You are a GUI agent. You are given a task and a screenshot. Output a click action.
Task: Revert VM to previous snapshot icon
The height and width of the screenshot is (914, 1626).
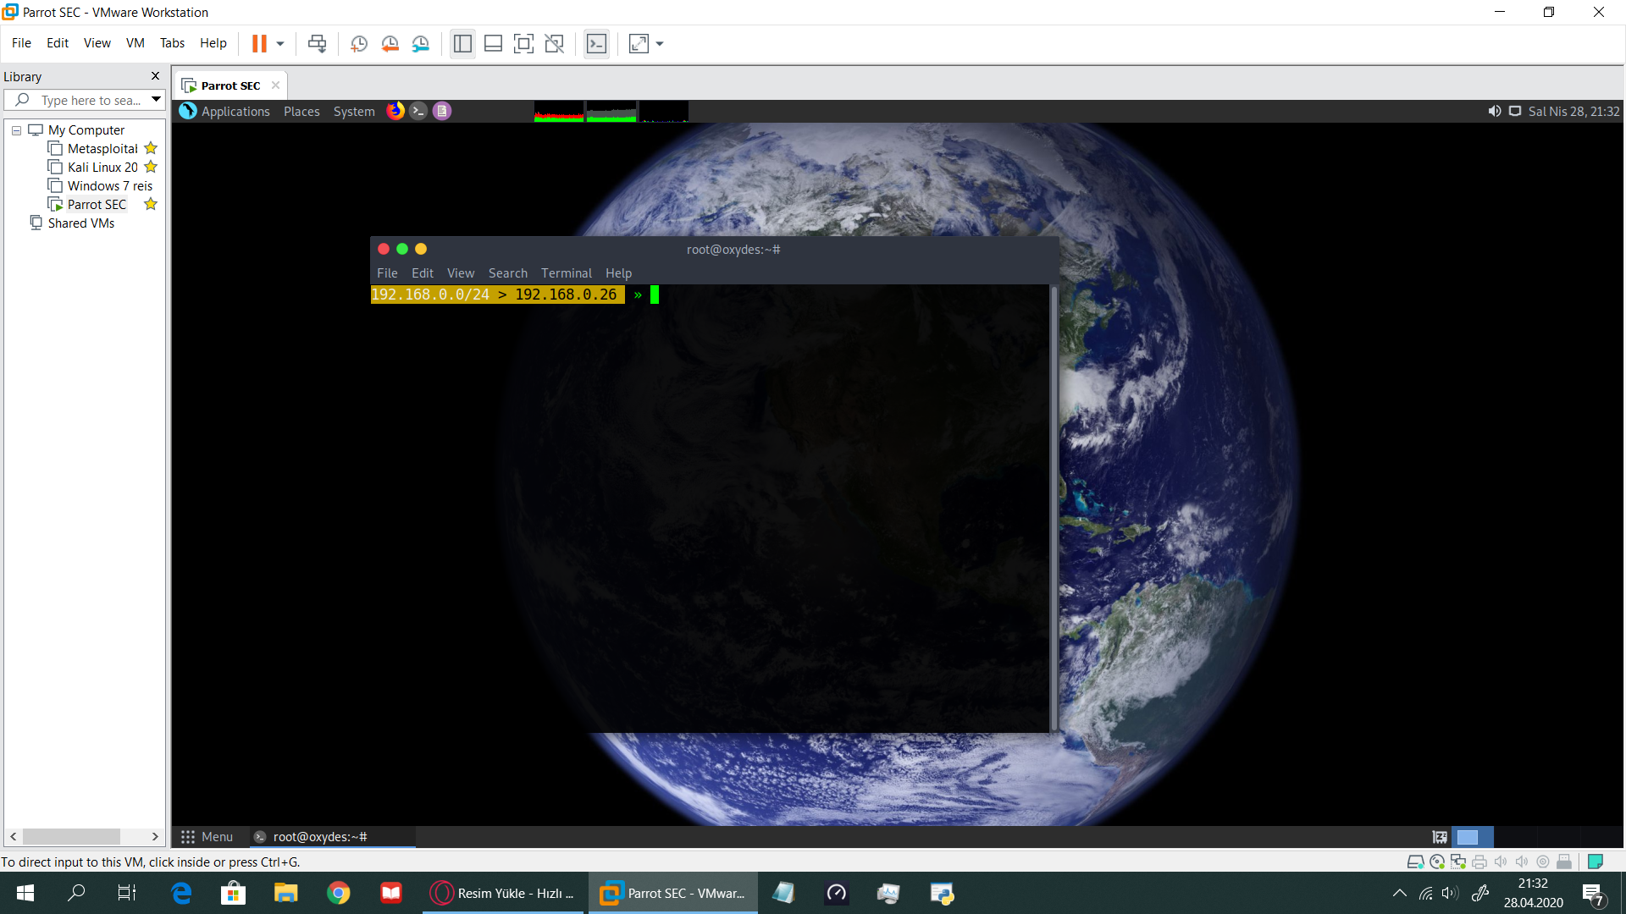tap(390, 44)
